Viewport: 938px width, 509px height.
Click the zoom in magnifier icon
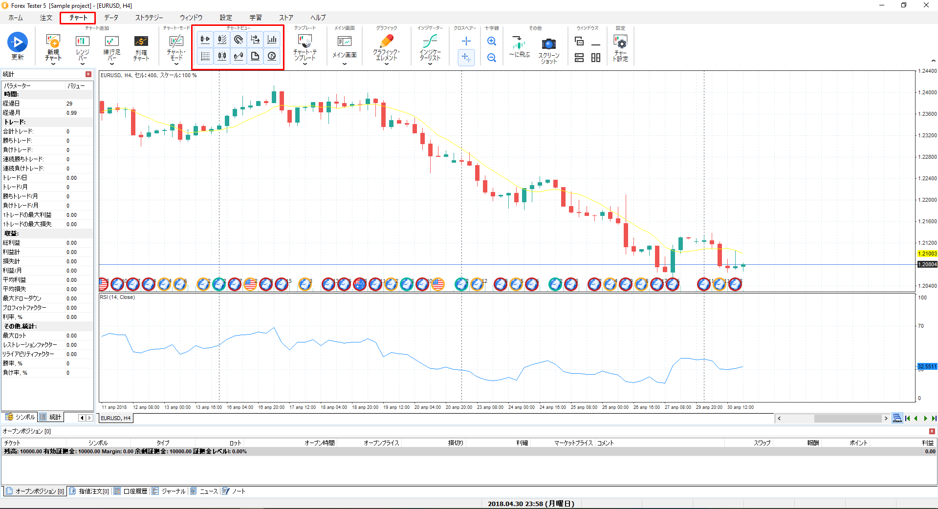pos(492,42)
